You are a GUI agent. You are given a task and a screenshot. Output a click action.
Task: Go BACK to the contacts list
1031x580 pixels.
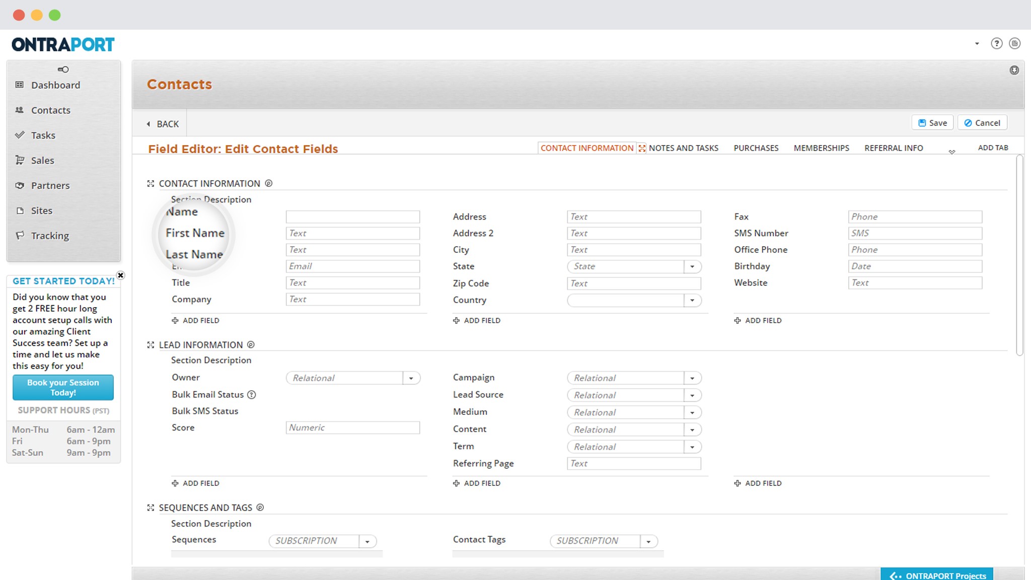163,124
